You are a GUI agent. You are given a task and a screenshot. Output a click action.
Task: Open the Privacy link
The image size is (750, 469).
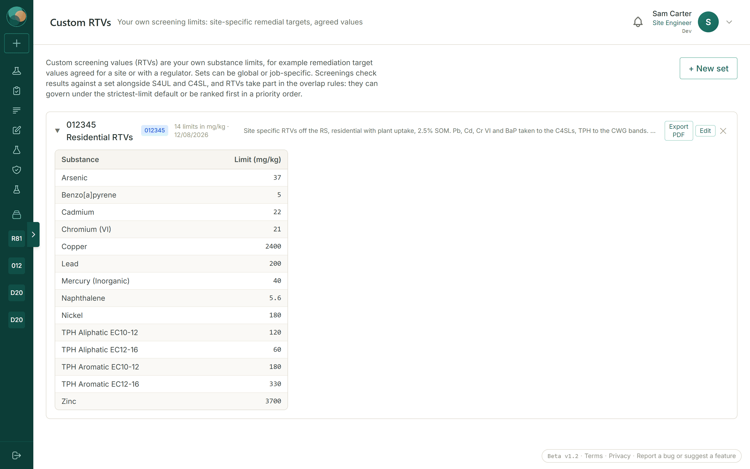[x=620, y=456]
